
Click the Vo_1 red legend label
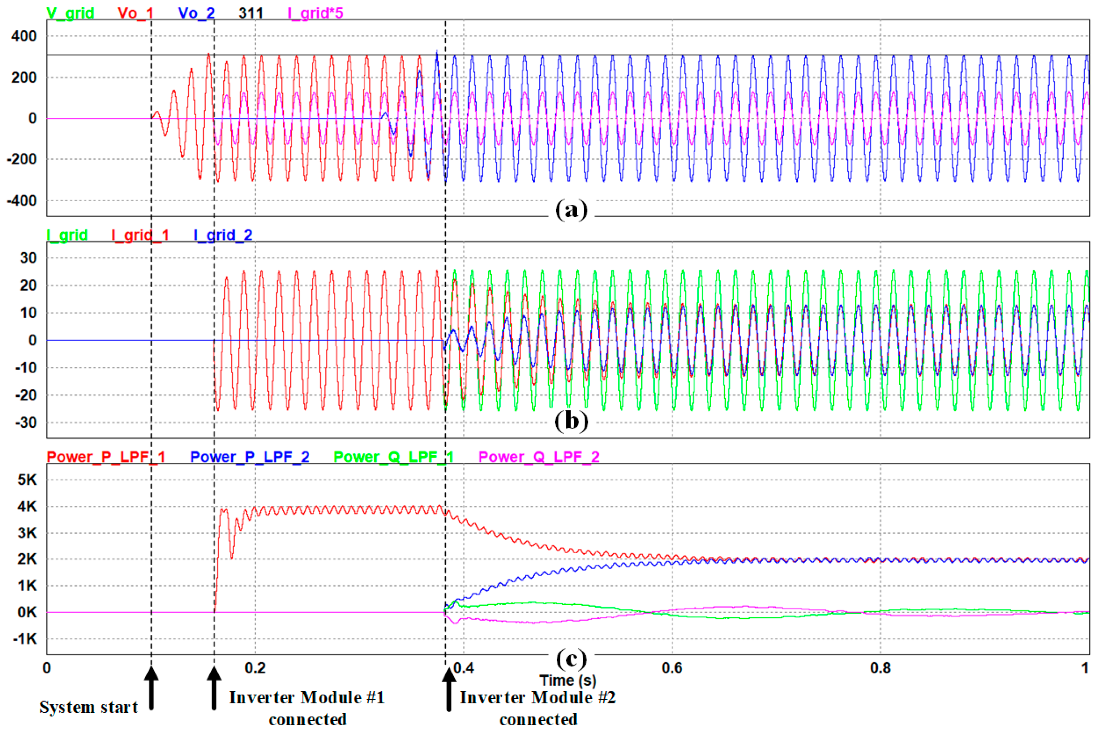coord(135,13)
